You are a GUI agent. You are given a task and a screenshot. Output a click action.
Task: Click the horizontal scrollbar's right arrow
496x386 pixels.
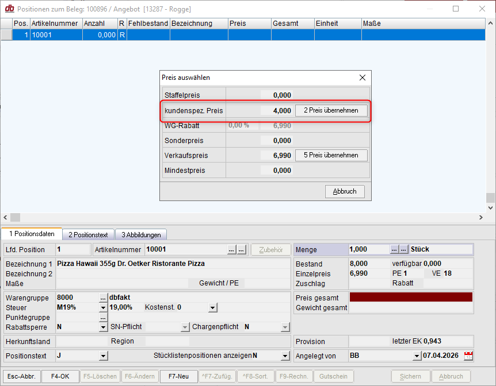pos(481,217)
